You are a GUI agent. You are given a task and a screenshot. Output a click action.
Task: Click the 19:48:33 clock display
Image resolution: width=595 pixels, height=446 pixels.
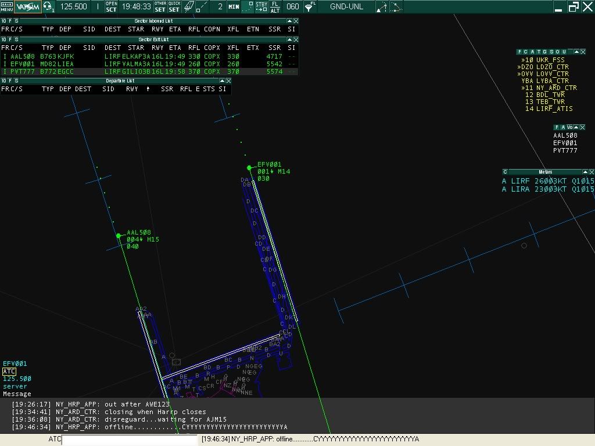pos(136,6)
